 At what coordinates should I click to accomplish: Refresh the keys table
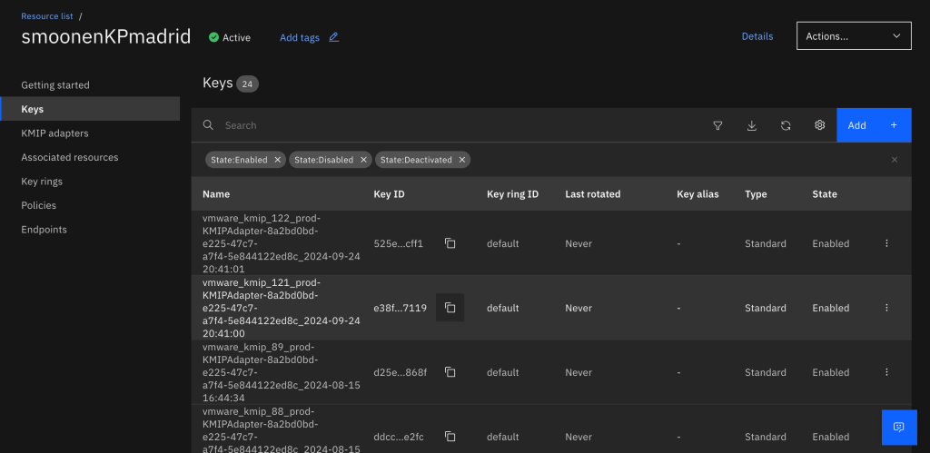[786, 125]
